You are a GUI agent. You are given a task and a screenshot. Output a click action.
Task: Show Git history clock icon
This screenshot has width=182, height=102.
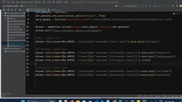coord(169,6)
